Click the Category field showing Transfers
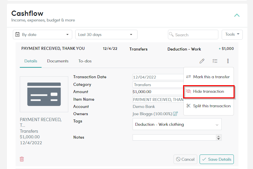The width and height of the screenshot is (253, 169). click(x=158, y=85)
